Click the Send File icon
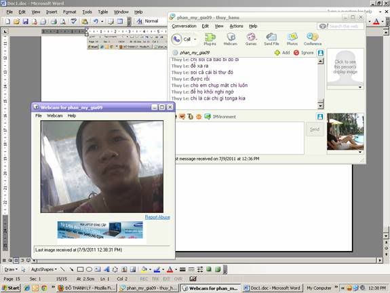Screen dimensions: 390x293 [x=271, y=39]
